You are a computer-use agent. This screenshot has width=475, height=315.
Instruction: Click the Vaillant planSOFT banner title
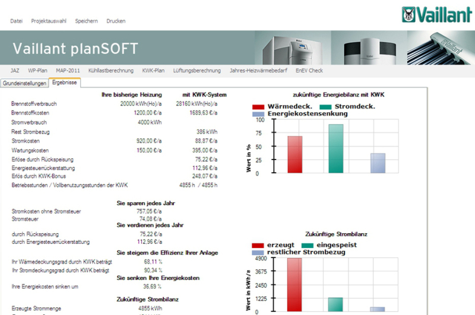(75, 49)
